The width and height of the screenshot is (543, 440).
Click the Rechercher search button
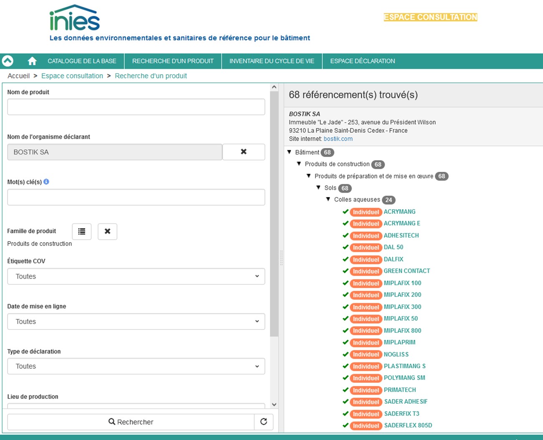(131, 422)
